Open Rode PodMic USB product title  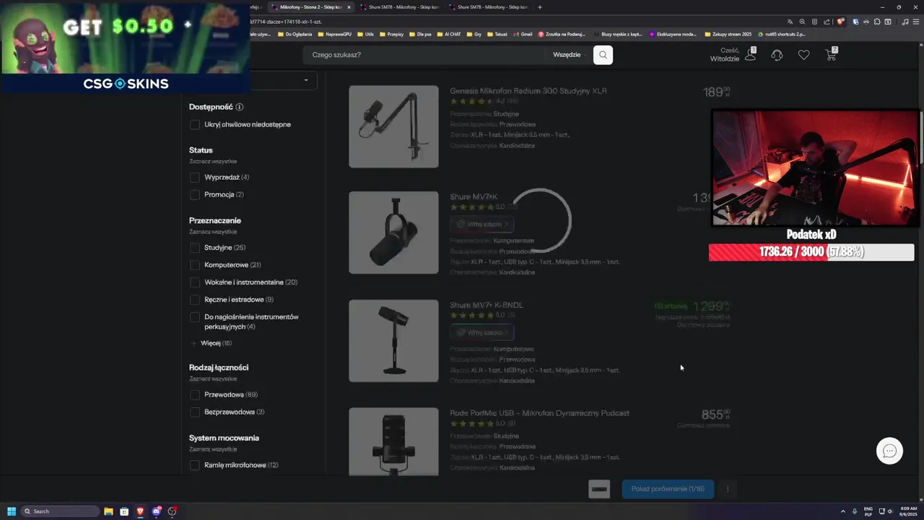click(540, 413)
